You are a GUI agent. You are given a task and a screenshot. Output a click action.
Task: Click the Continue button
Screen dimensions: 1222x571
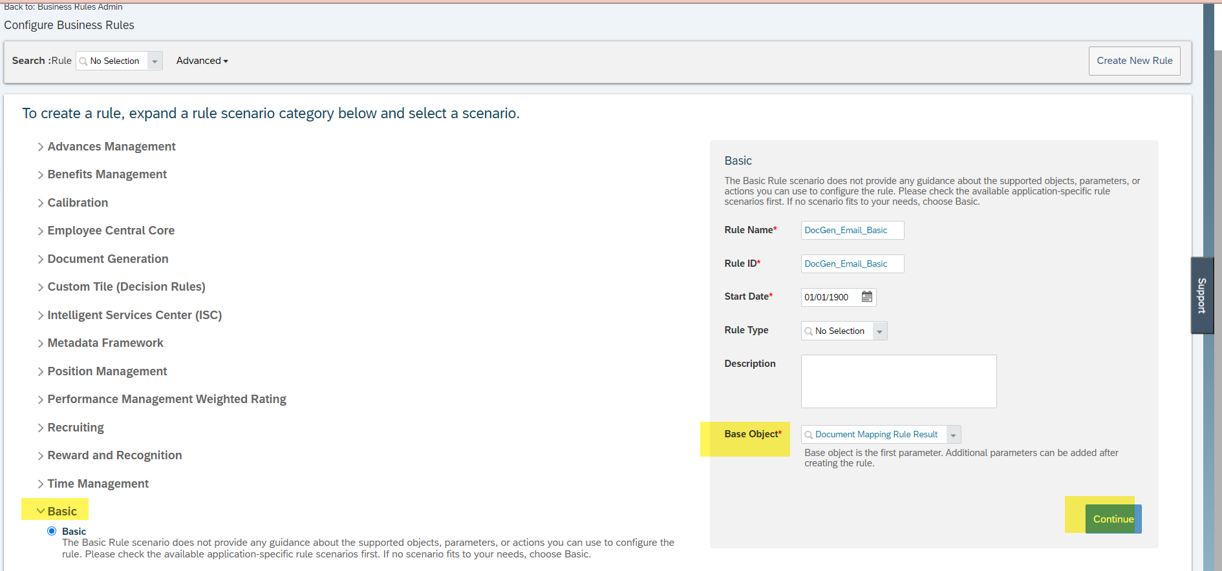[x=1113, y=519]
